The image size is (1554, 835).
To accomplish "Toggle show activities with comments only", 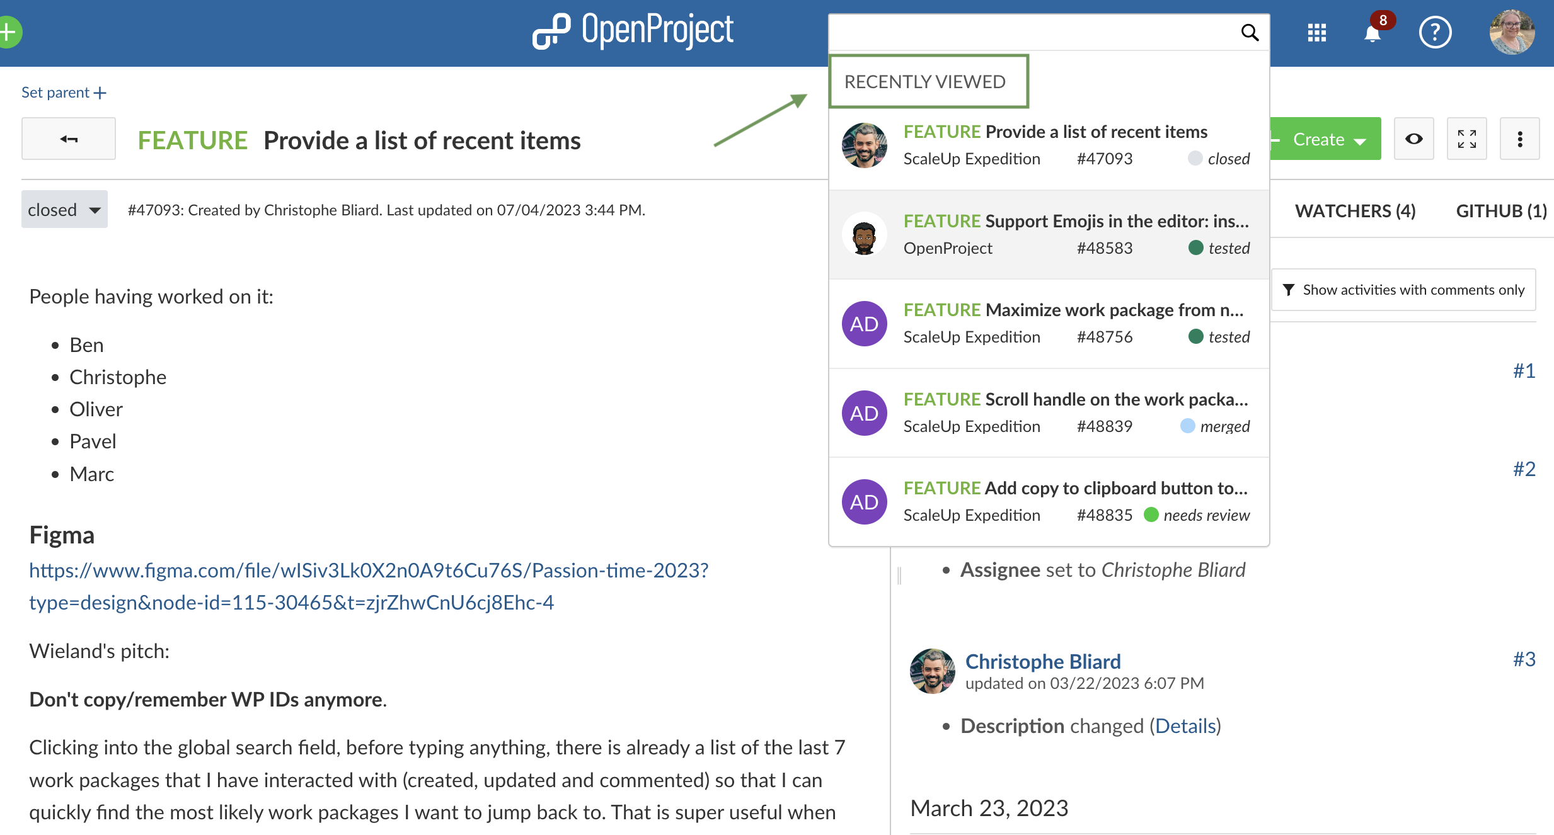I will coord(1403,290).
